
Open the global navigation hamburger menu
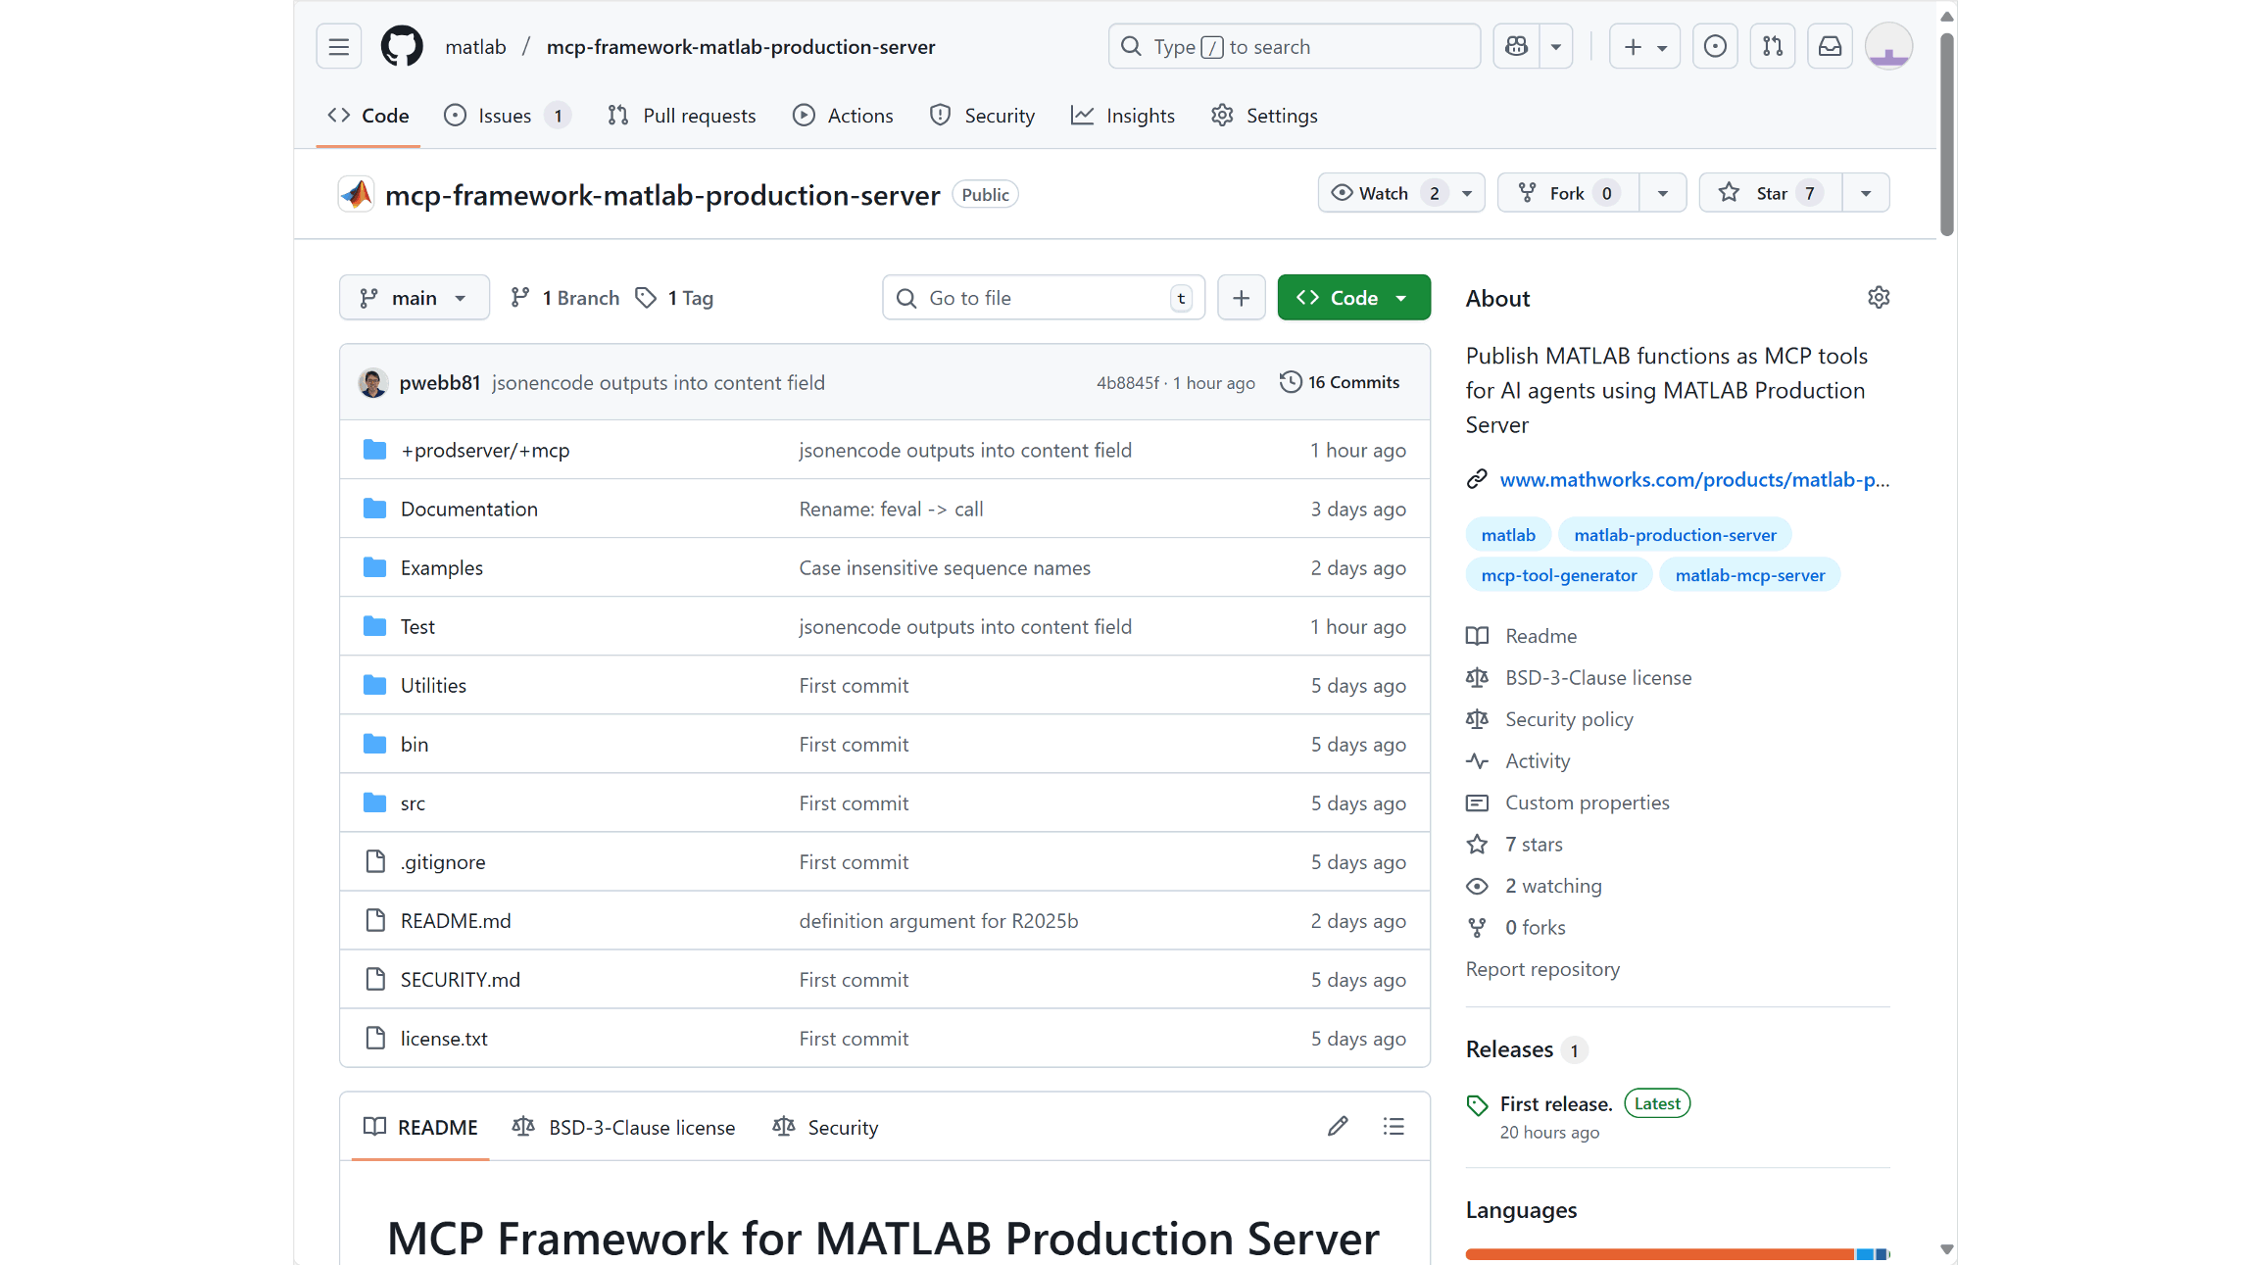pos(338,46)
